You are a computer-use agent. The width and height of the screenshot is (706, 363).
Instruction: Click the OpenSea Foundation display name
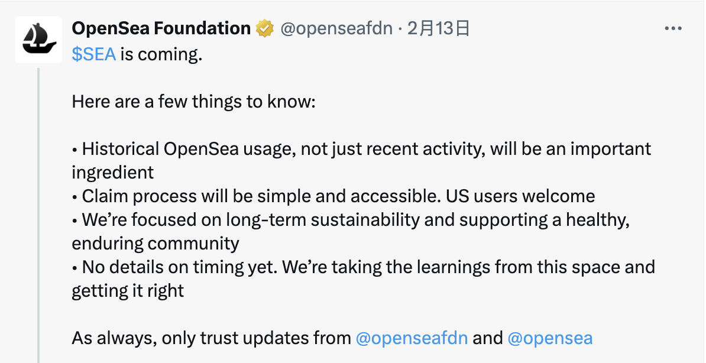tap(161, 28)
